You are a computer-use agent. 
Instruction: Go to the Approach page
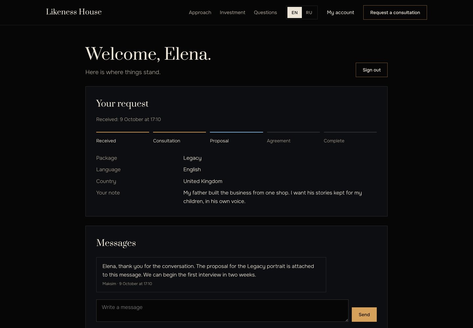point(200,12)
